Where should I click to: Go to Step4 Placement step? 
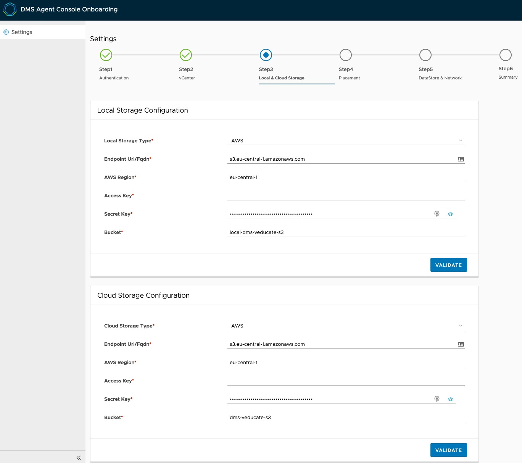(346, 55)
